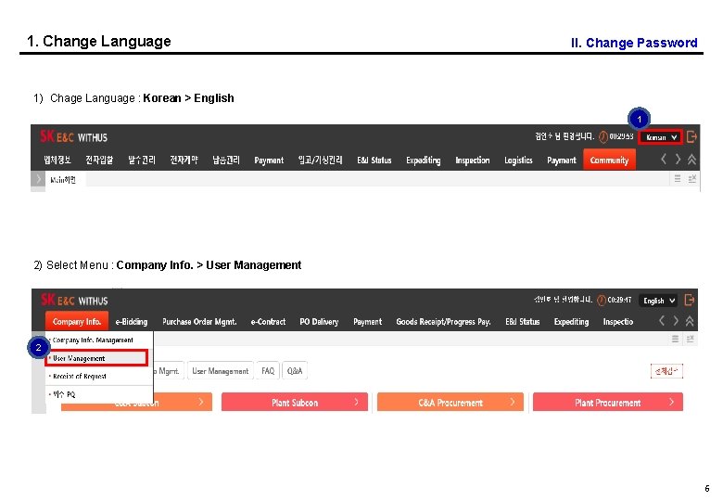The width and height of the screenshot is (723, 501).
Task: Open Payment menu in English menu bar
Action: 367,322
